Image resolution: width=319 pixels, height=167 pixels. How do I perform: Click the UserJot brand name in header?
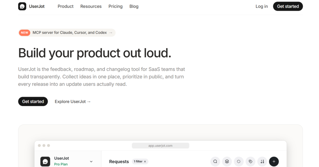37,6
